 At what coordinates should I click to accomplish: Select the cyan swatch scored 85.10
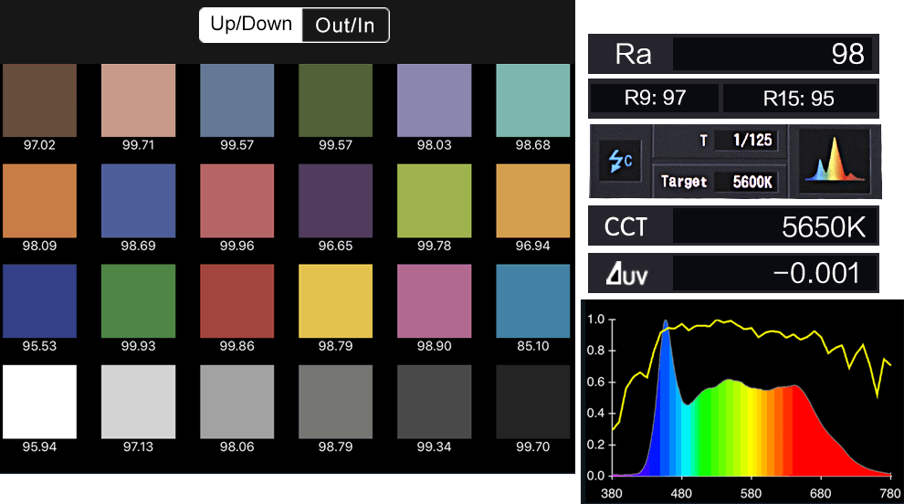coord(532,301)
